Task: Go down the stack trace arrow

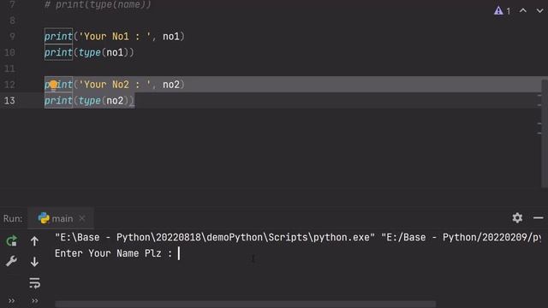Action: 34,262
